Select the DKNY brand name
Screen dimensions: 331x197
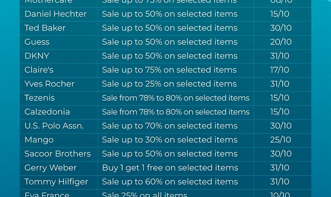(x=37, y=56)
